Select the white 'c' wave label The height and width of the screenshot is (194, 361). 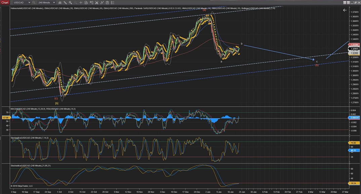pos(317,62)
